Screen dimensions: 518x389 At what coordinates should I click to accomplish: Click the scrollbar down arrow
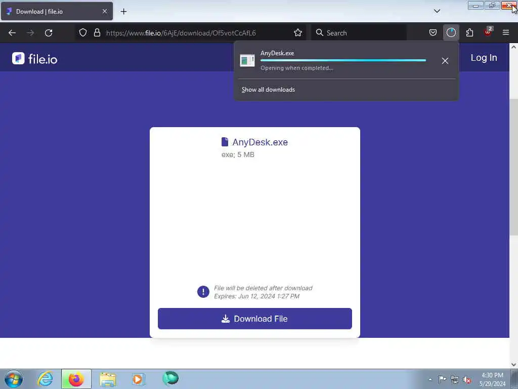pos(513,365)
